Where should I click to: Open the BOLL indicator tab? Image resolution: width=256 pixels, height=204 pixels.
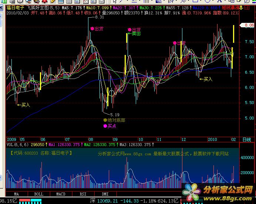click(x=38, y=194)
